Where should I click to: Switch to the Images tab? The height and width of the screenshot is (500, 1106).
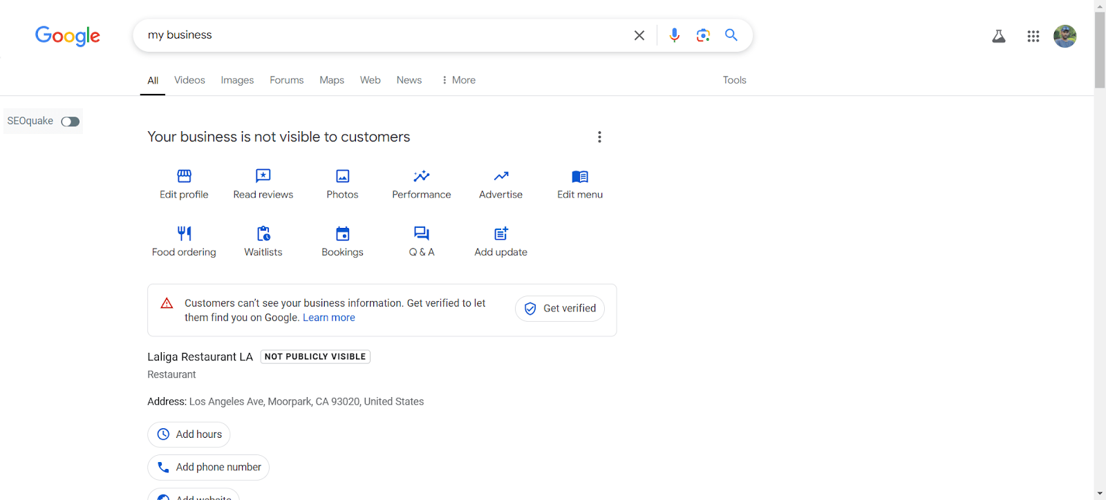click(237, 80)
